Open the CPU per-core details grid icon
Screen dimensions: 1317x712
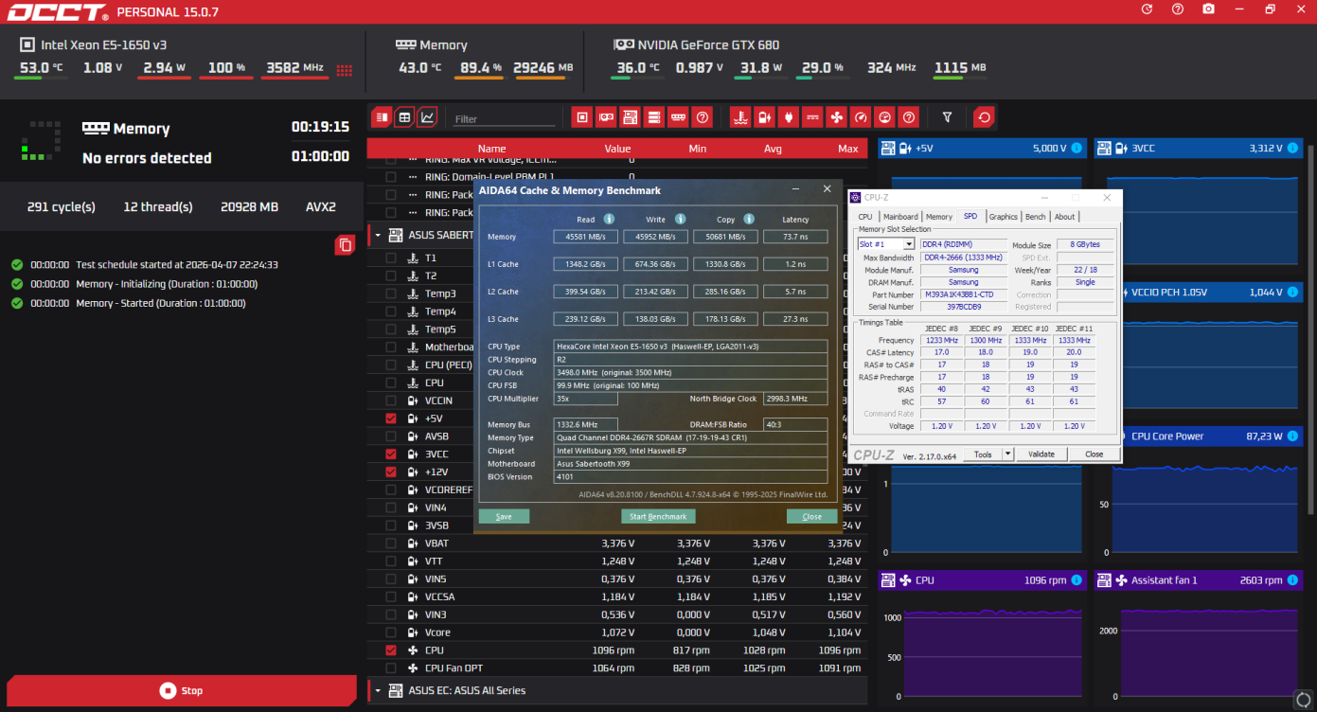[x=345, y=69]
